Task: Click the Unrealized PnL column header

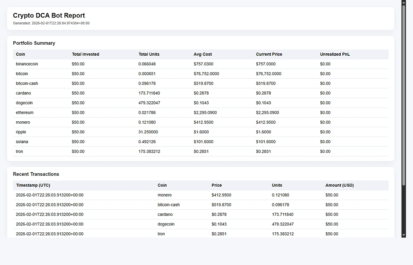Action: [x=335, y=54]
